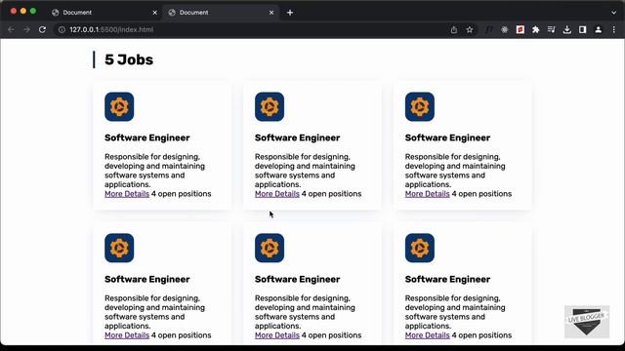Close the second Document tab
The height and width of the screenshot is (351, 625).
[271, 13]
